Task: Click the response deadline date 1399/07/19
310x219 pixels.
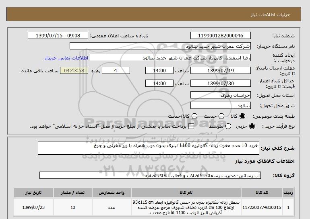Action: (x=221, y=70)
